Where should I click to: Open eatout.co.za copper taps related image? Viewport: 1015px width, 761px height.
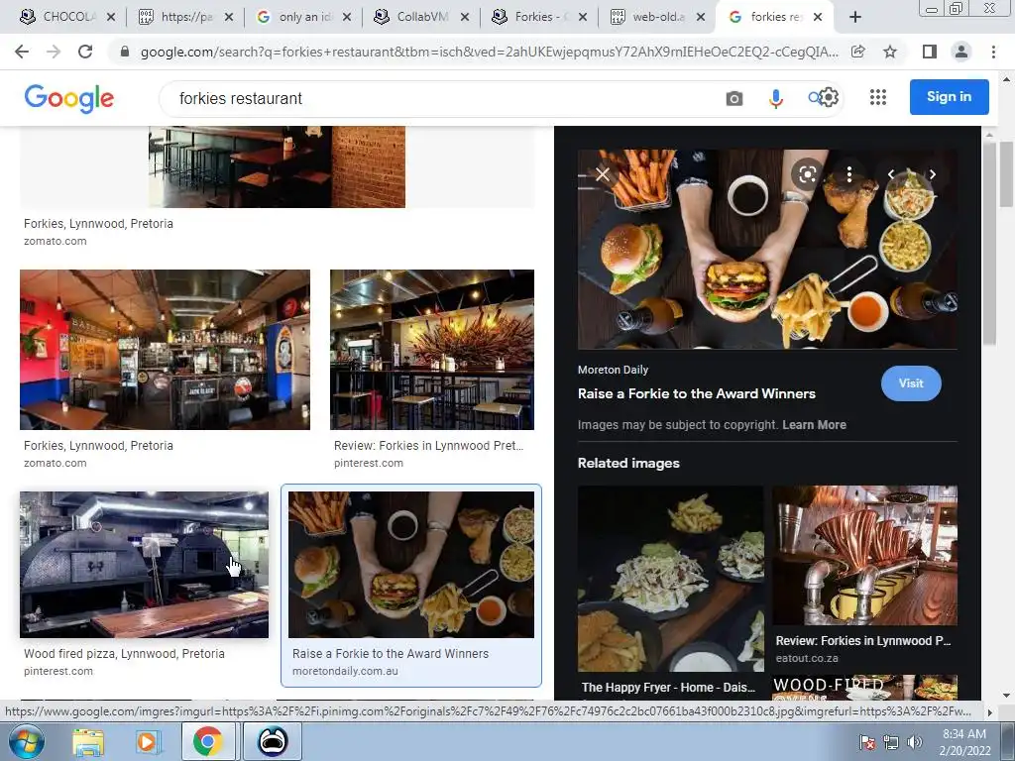(x=864, y=555)
